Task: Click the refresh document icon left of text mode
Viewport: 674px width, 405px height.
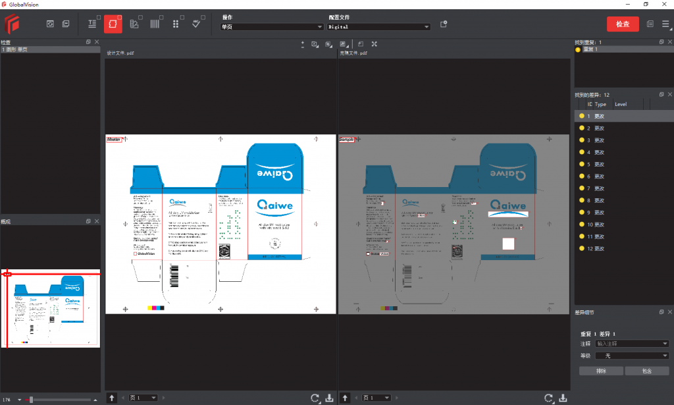Action: [x=50, y=24]
